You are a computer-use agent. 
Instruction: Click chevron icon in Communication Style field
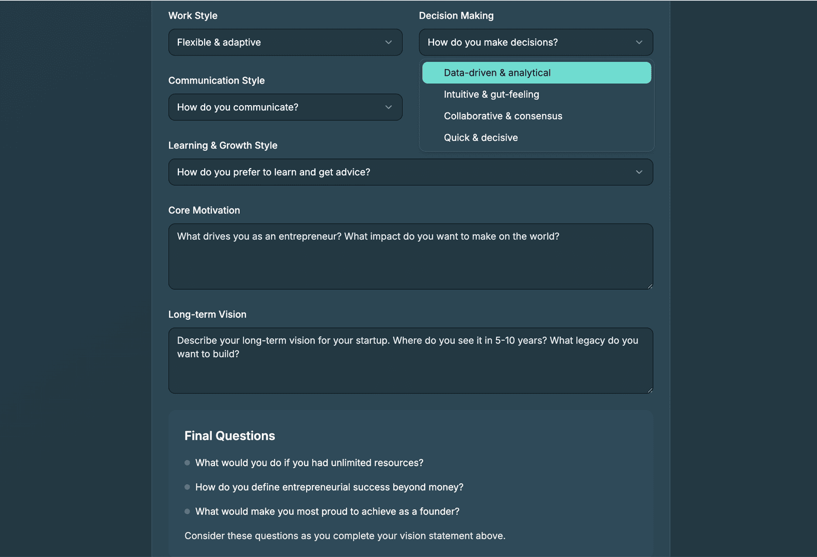[389, 107]
